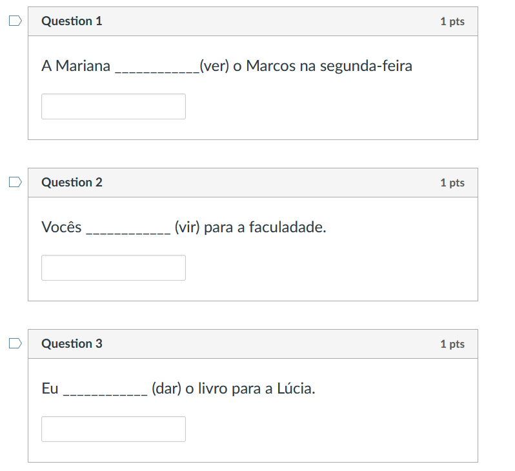The width and height of the screenshot is (515, 471).
Task: Click the "Question 2" header title
Action: [72, 183]
